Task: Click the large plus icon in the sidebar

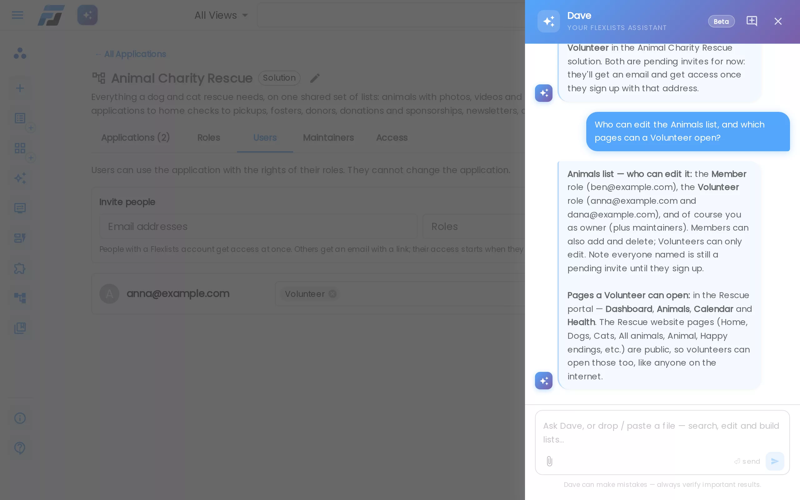Action: point(20,88)
